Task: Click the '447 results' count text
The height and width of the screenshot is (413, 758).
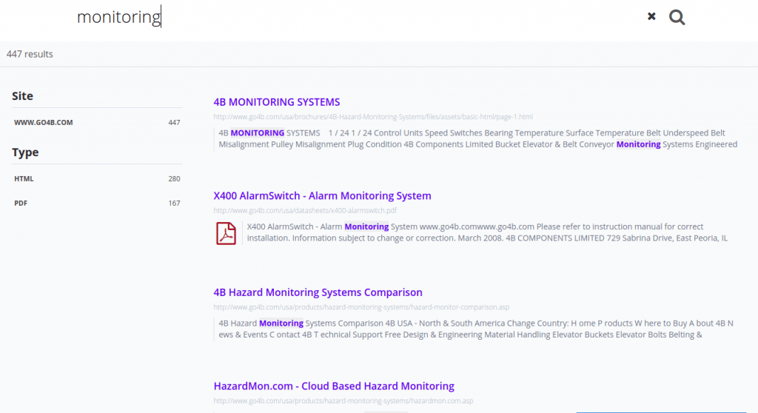Action: pos(30,54)
